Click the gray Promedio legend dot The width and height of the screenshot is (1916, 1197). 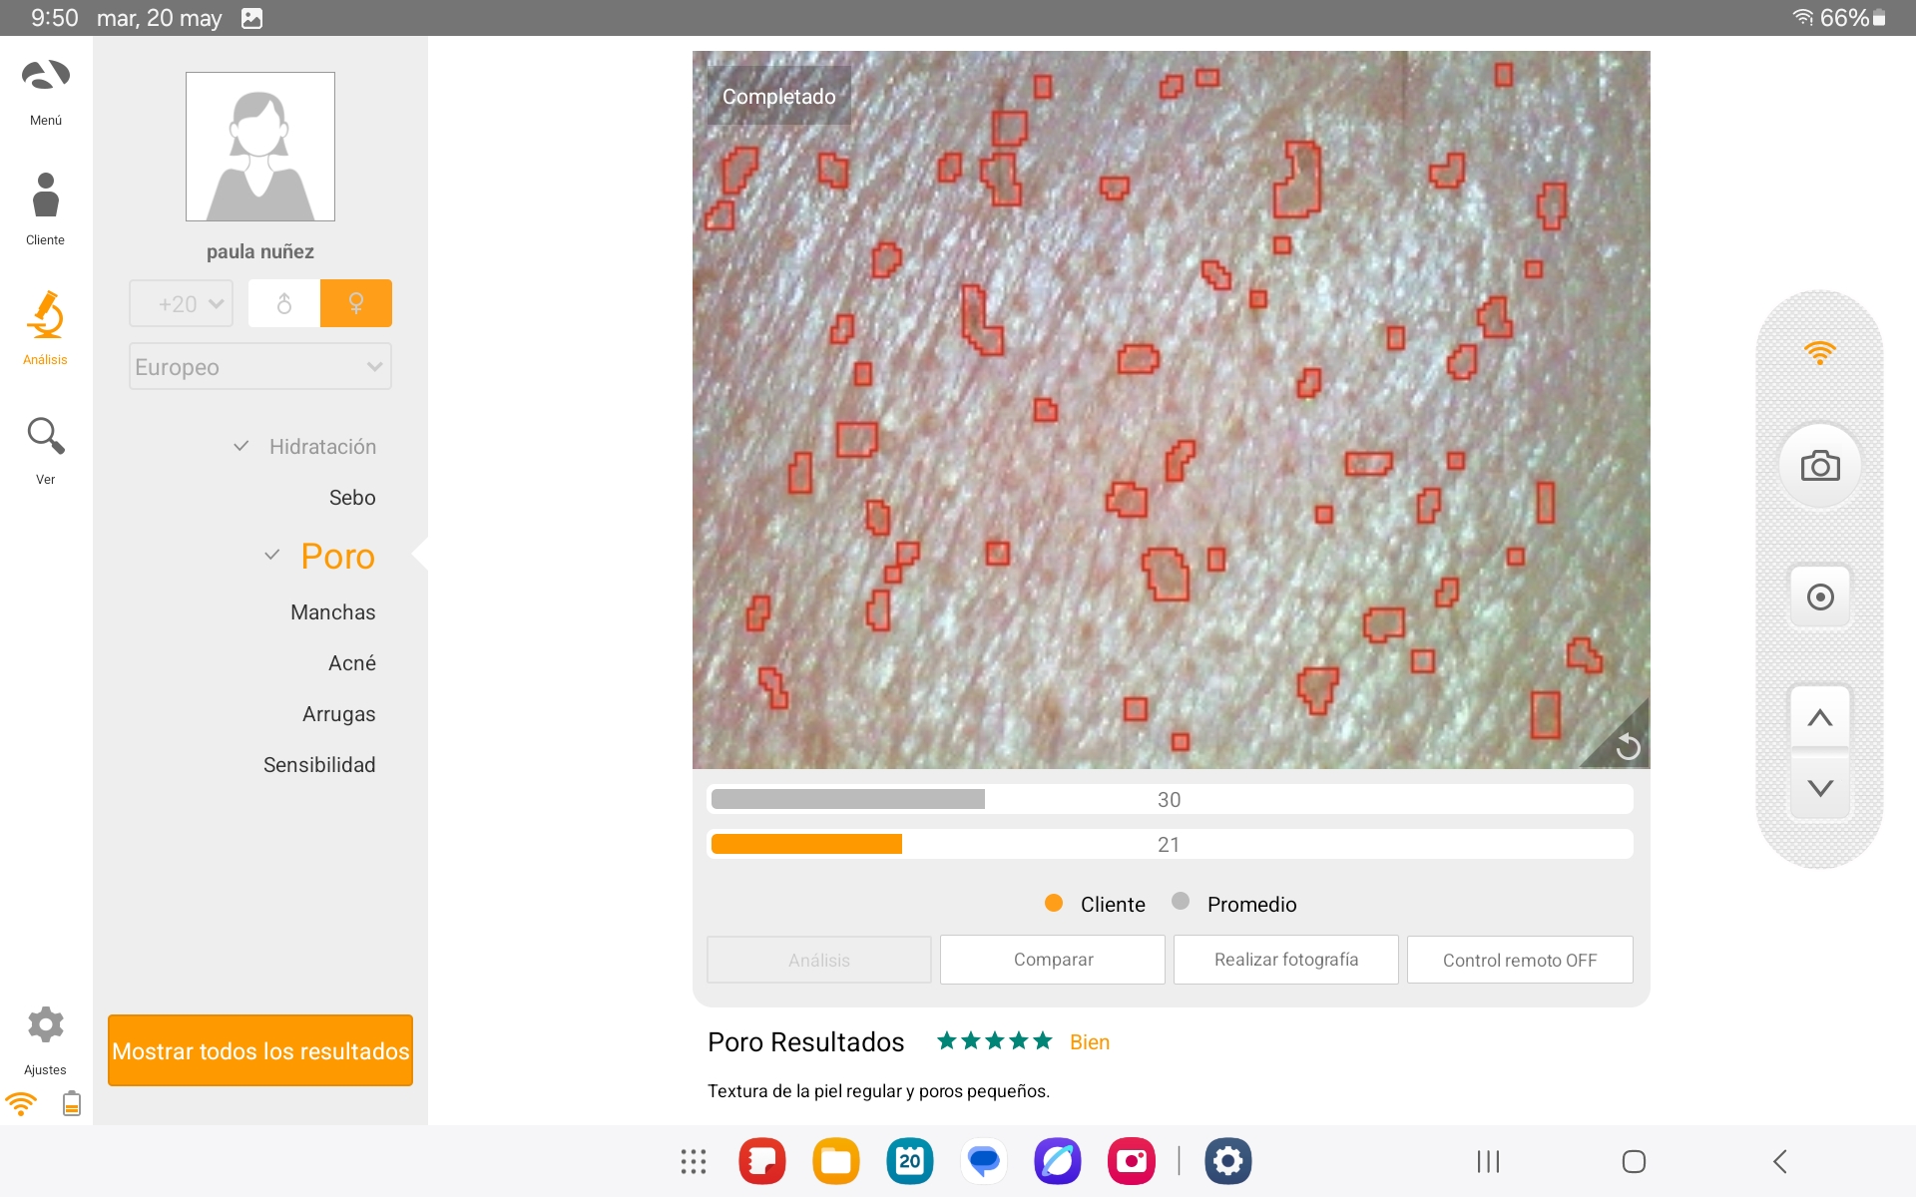[x=1181, y=901]
